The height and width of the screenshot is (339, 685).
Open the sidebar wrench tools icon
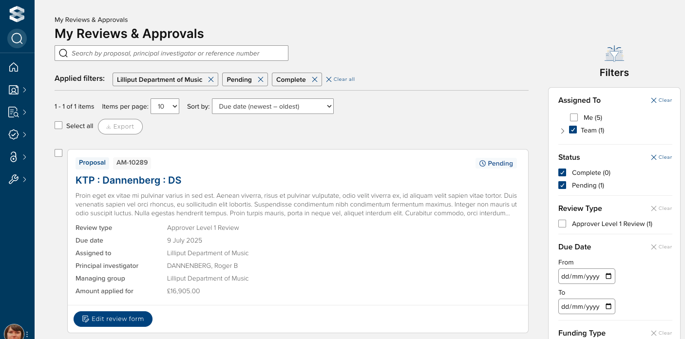[14, 179]
